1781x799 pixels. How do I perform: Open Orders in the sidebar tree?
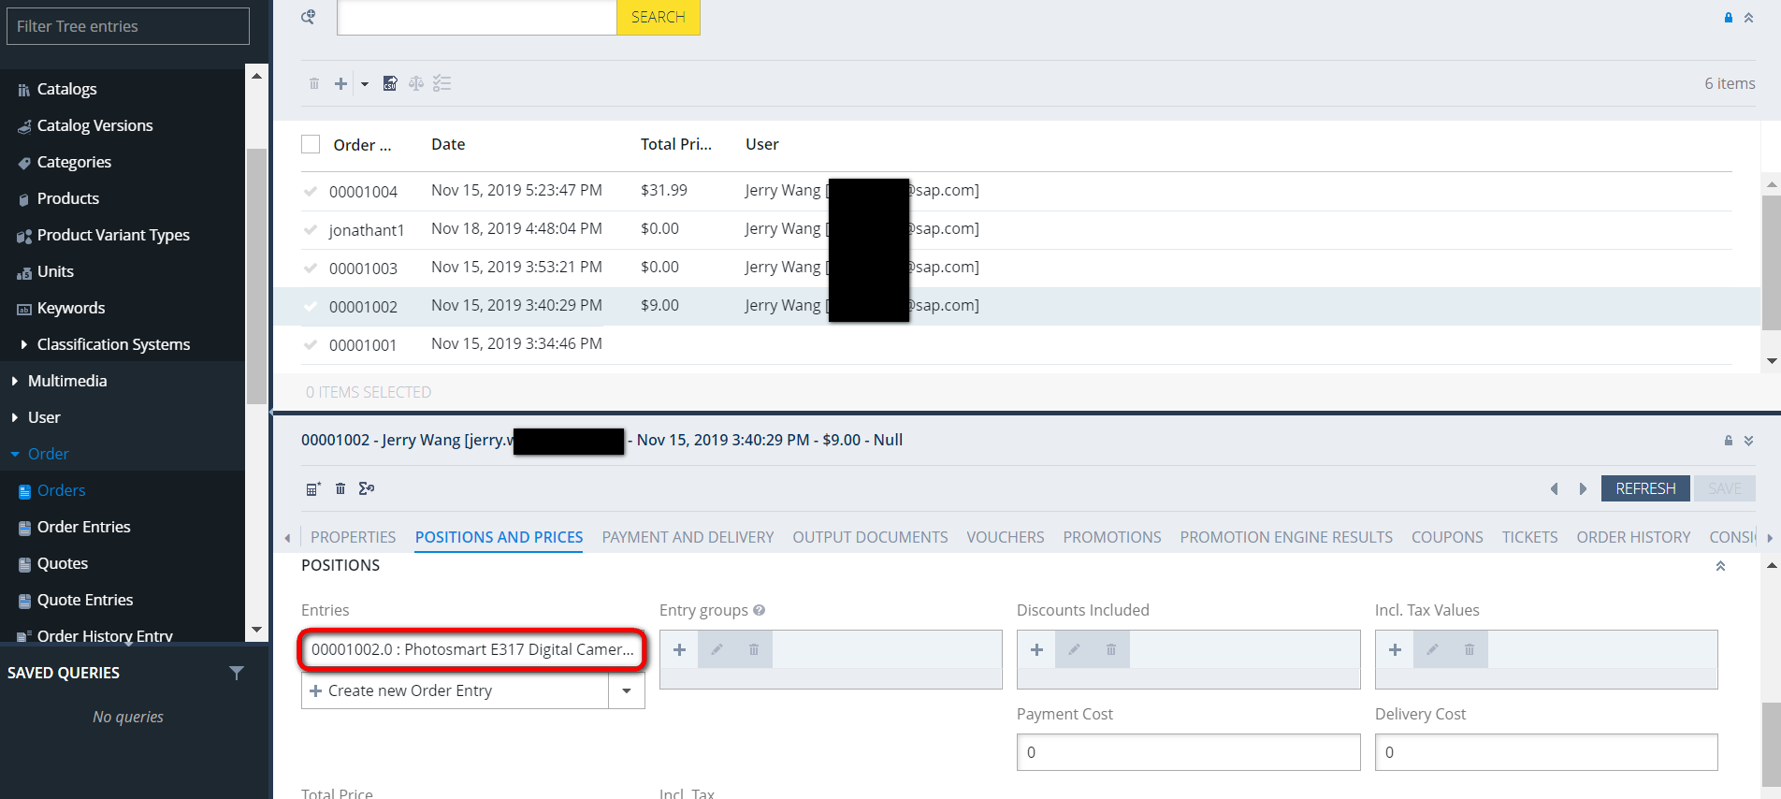61,490
